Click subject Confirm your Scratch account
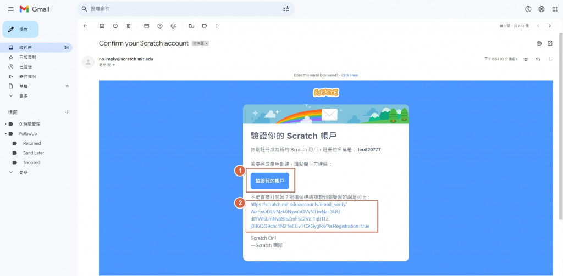The height and width of the screenshot is (276, 563). pos(143,43)
